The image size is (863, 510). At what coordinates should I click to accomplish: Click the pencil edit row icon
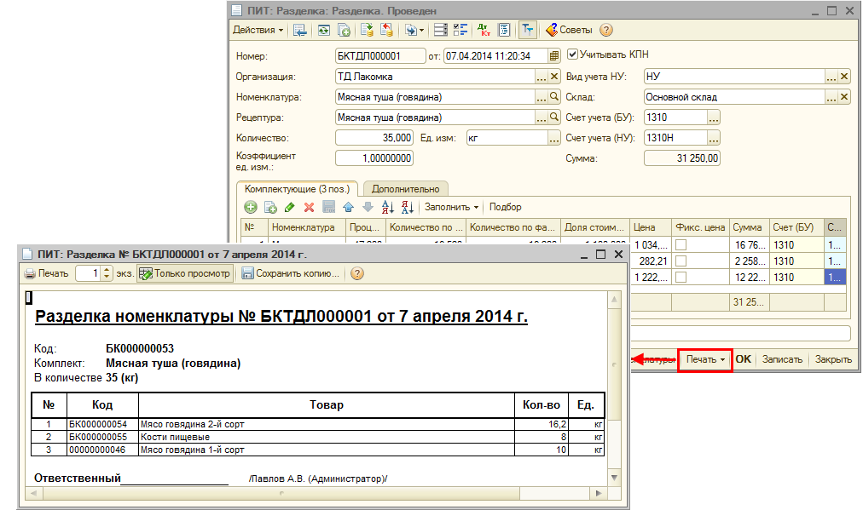(289, 207)
